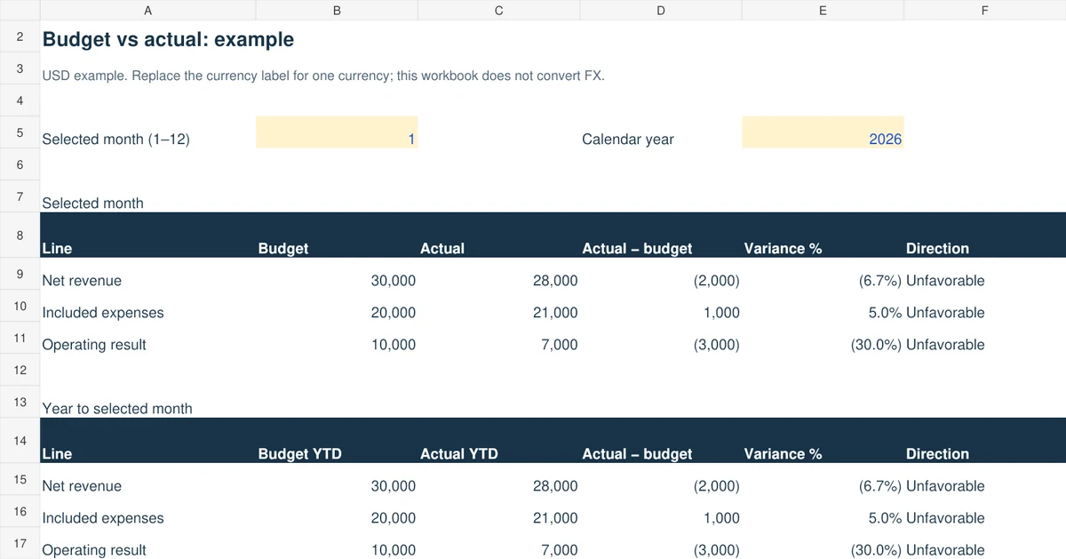The image size is (1066, 559).
Task: Select row 12 header
Action: [x=20, y=370]
